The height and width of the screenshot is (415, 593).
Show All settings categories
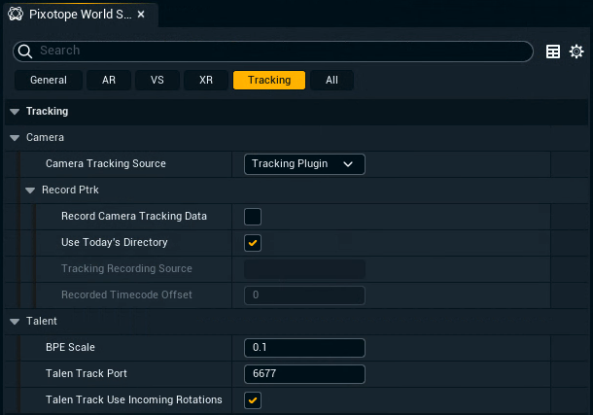click(332, 80)
